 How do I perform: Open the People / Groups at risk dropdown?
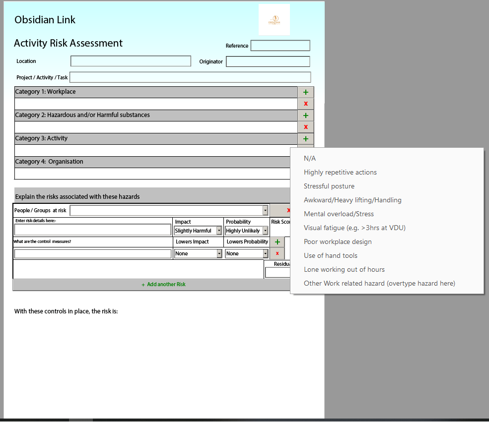pyautogui.click(x=265, y=210)
